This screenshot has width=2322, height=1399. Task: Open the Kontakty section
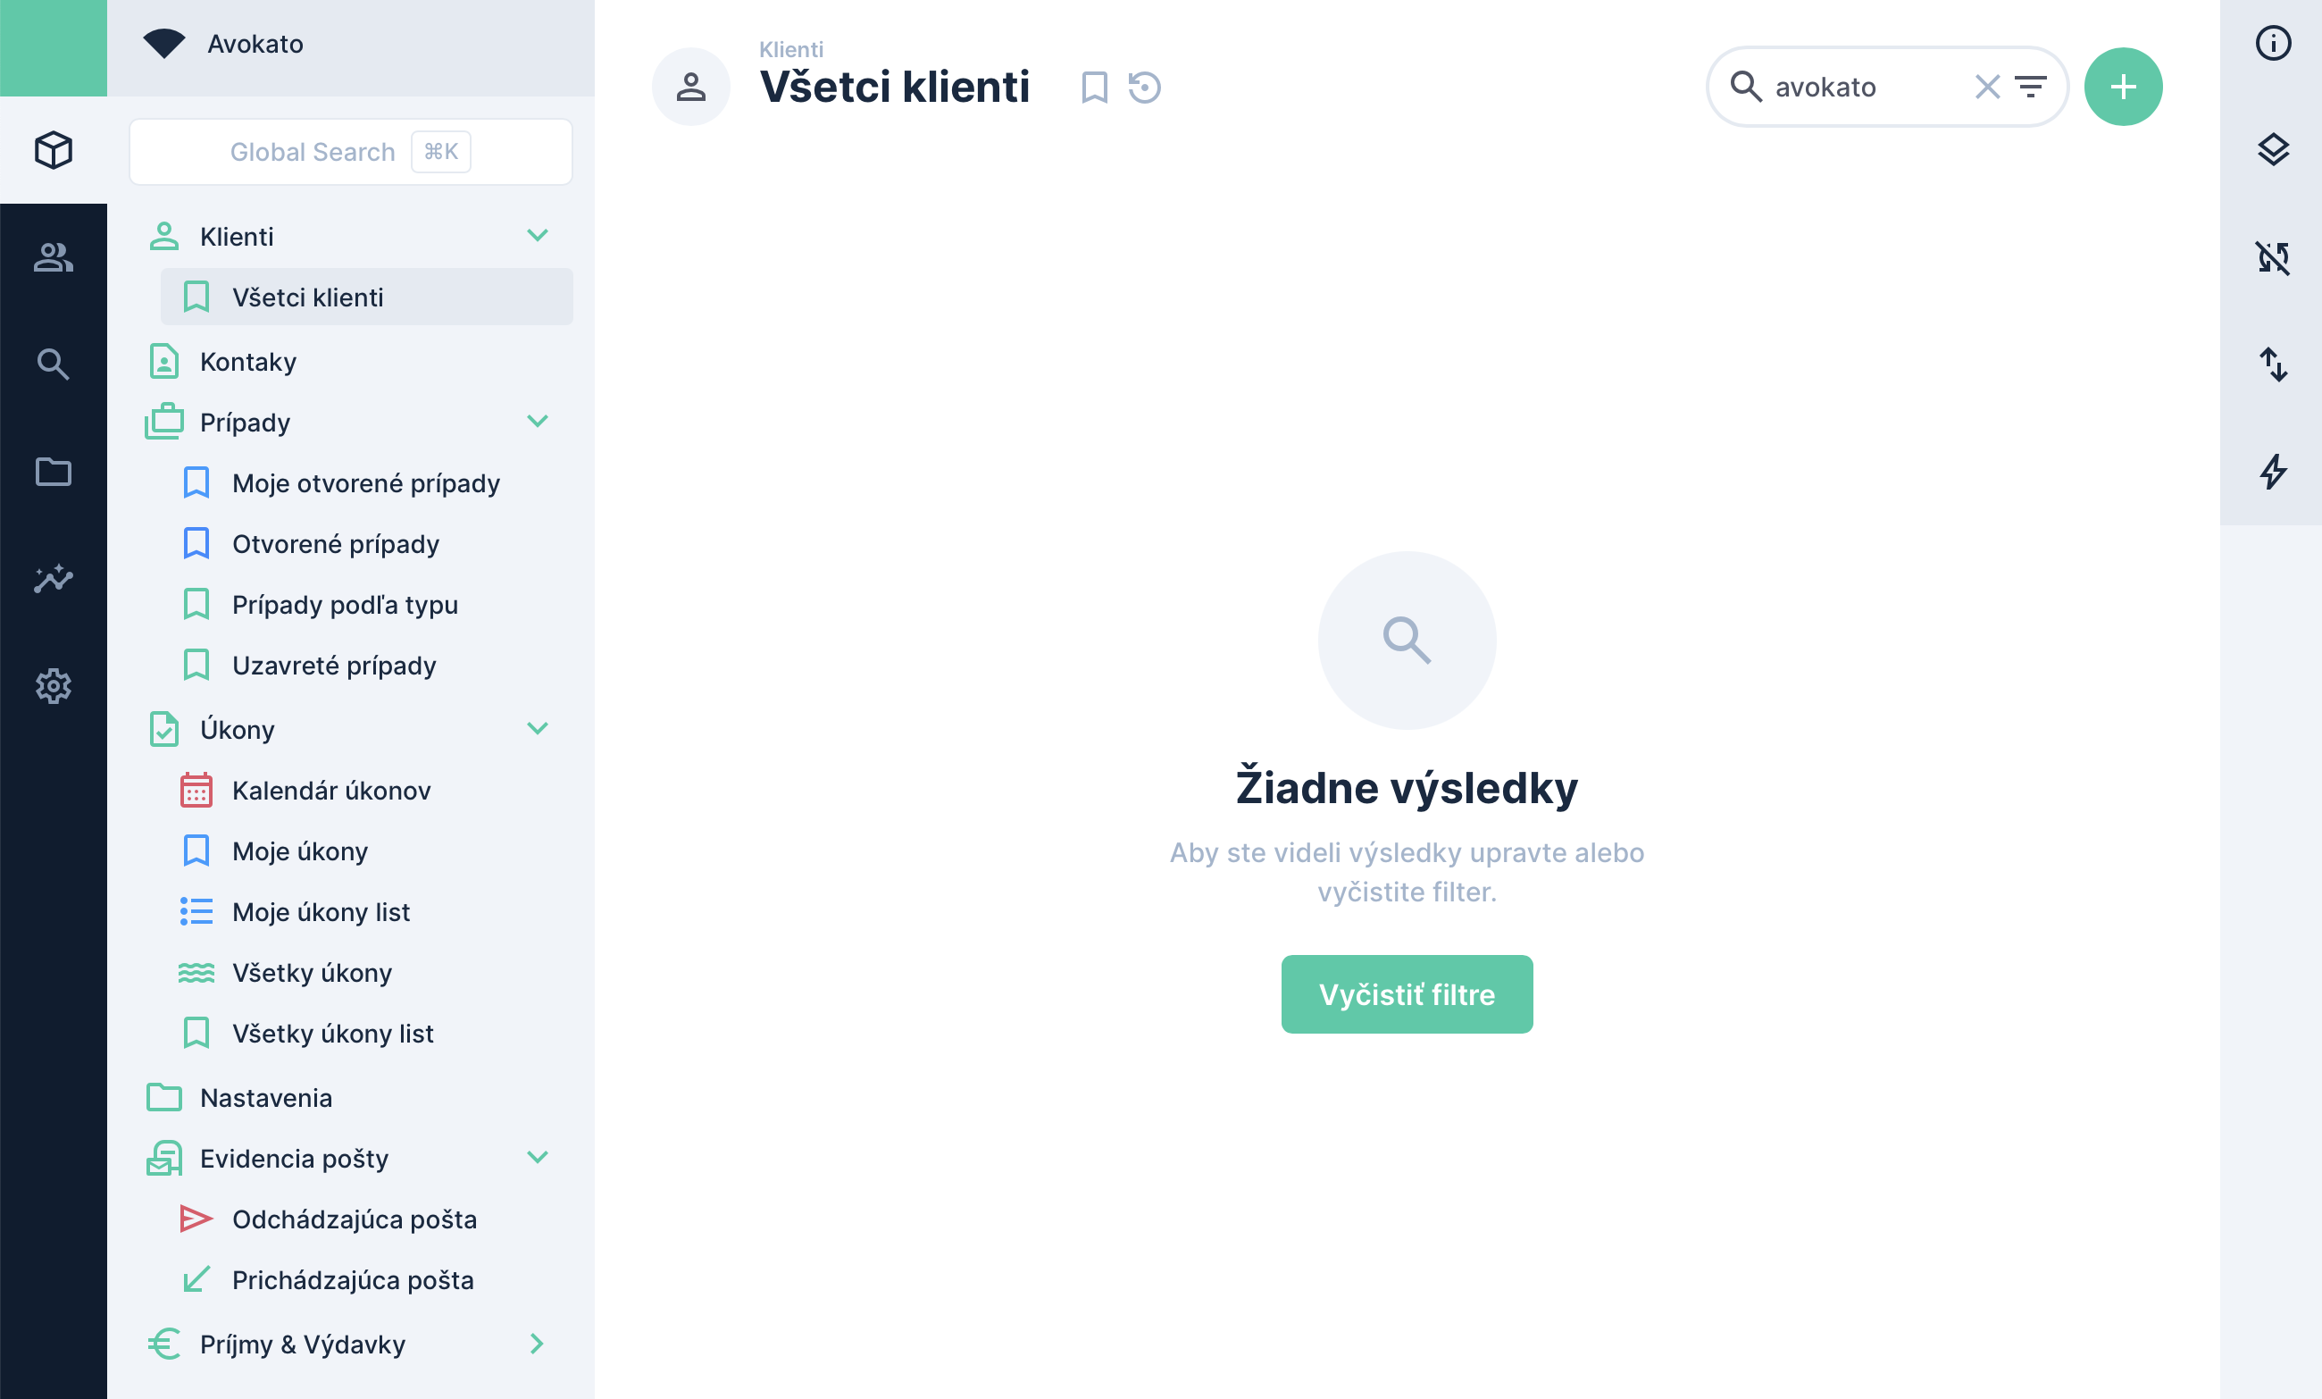pyautogui.click(x=246, y=361)
